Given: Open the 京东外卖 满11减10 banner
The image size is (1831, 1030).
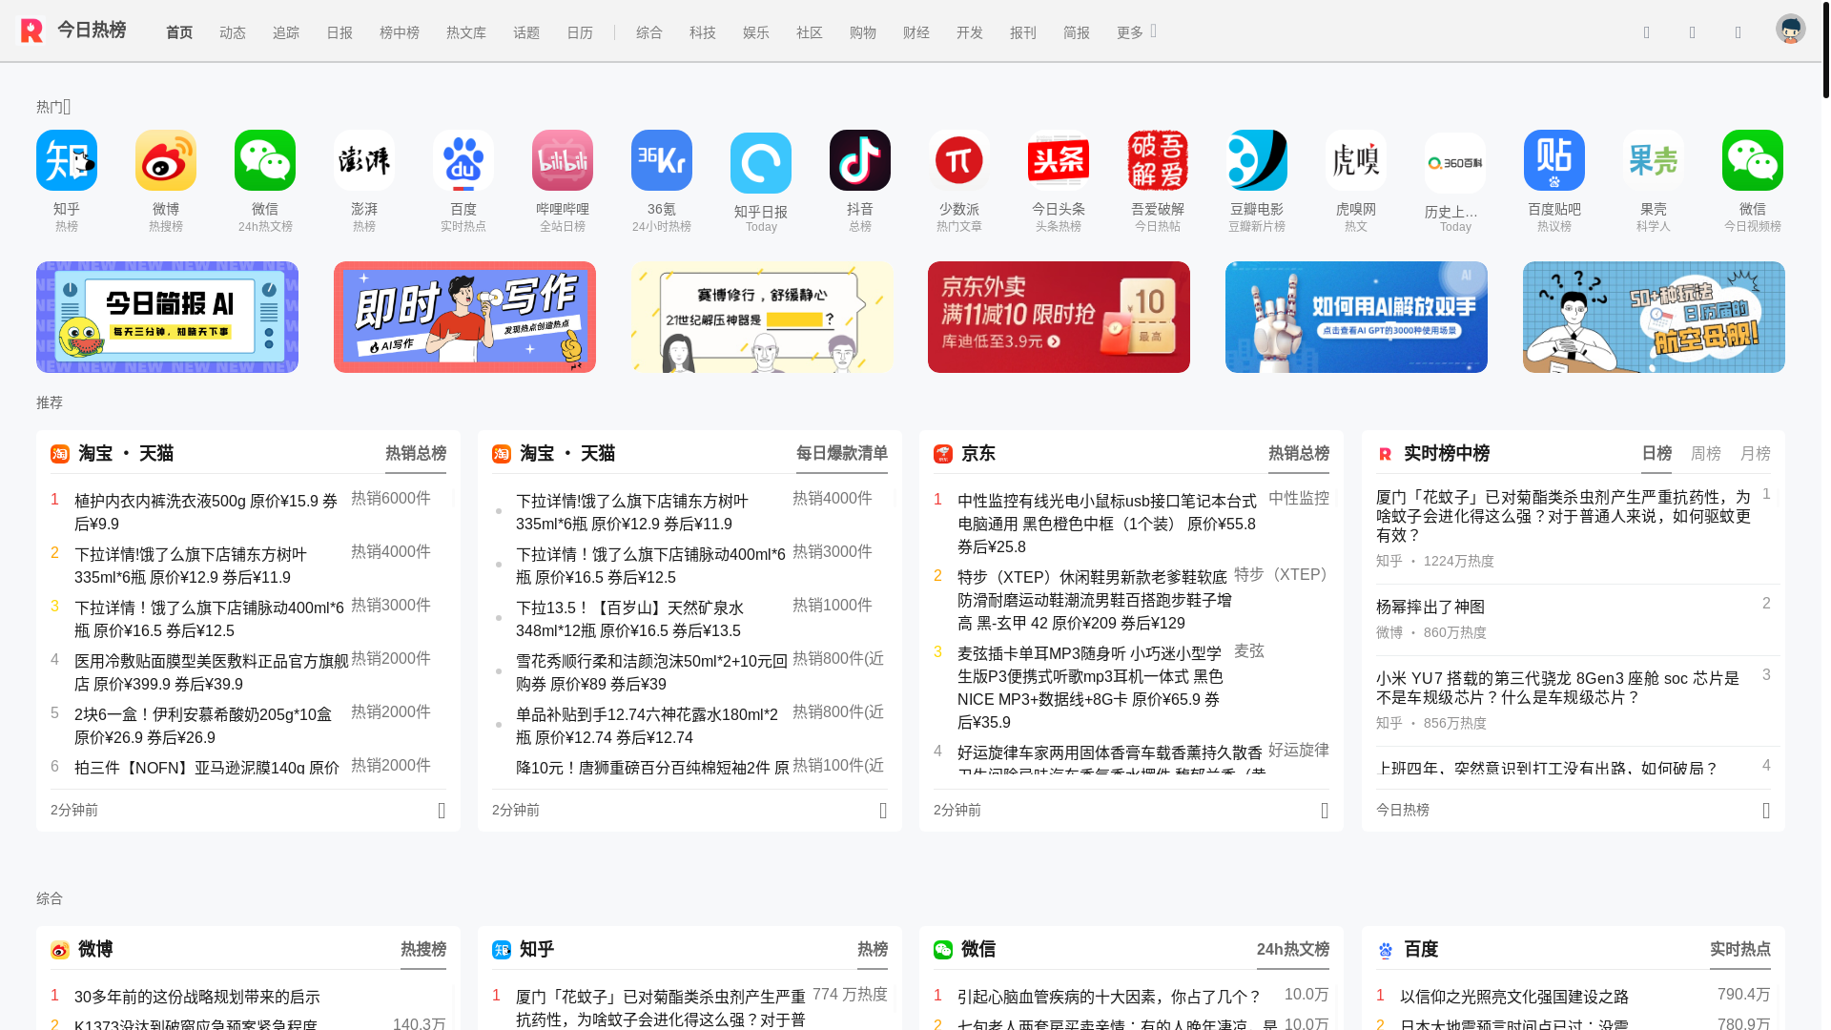Looking at the screenshot, I should tap(1059, 317).
